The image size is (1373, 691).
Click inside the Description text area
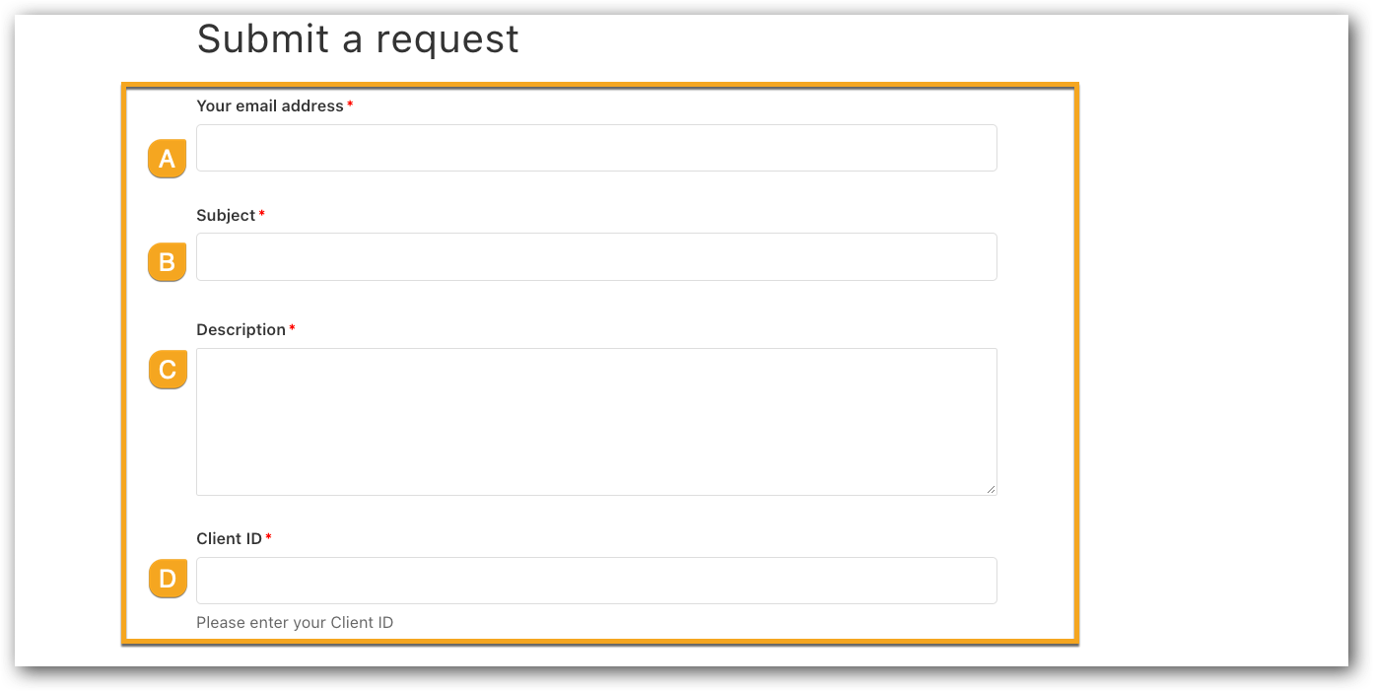coord(596,422)
